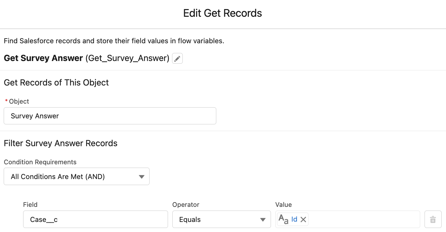The image size is (446, 232).
Task: Open the pencil editor for Get_Survey_Answer API name
Action: [177, 58]
